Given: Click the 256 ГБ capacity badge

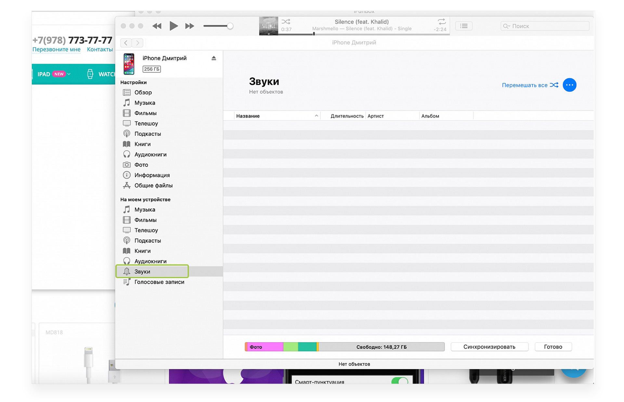Looking at the screenshot, I should [x=151, y=69].
